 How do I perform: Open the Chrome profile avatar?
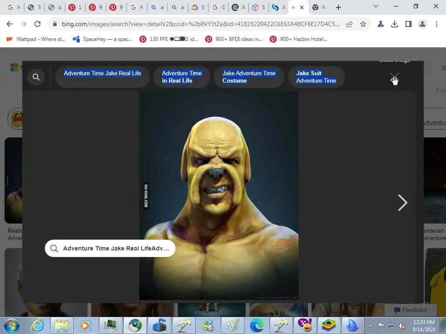tap(422, 24)
